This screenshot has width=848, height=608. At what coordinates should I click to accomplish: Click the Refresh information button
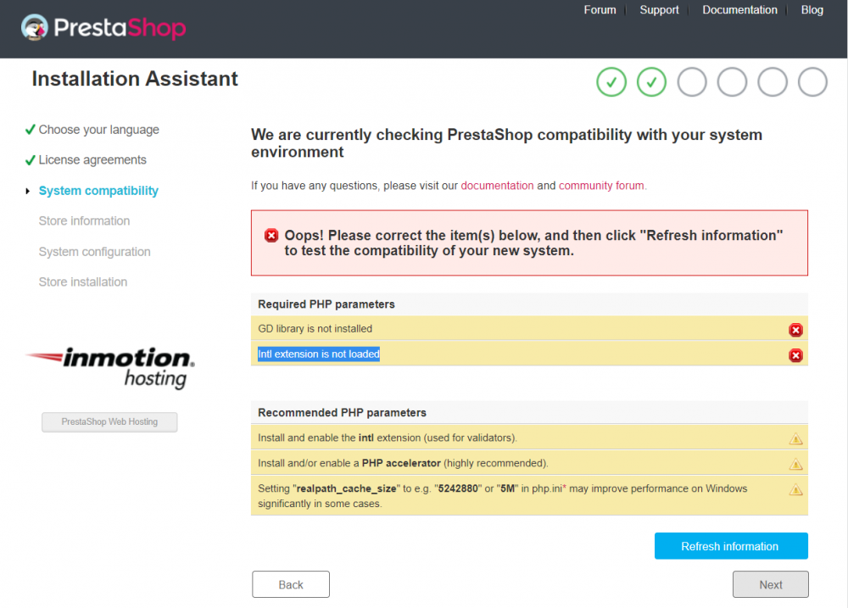(x=730, y=545)
